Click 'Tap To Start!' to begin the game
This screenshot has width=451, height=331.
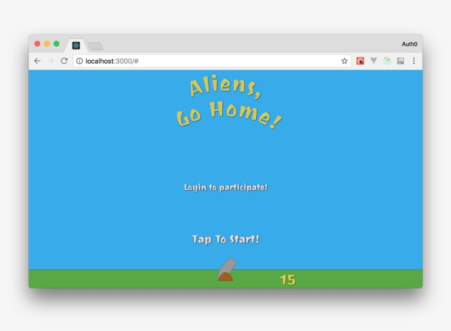[x=226, y=239]
